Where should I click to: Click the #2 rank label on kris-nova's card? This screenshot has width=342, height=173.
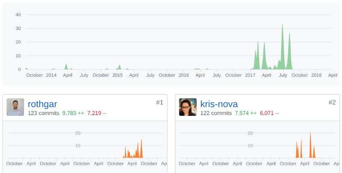coord(332,102)
